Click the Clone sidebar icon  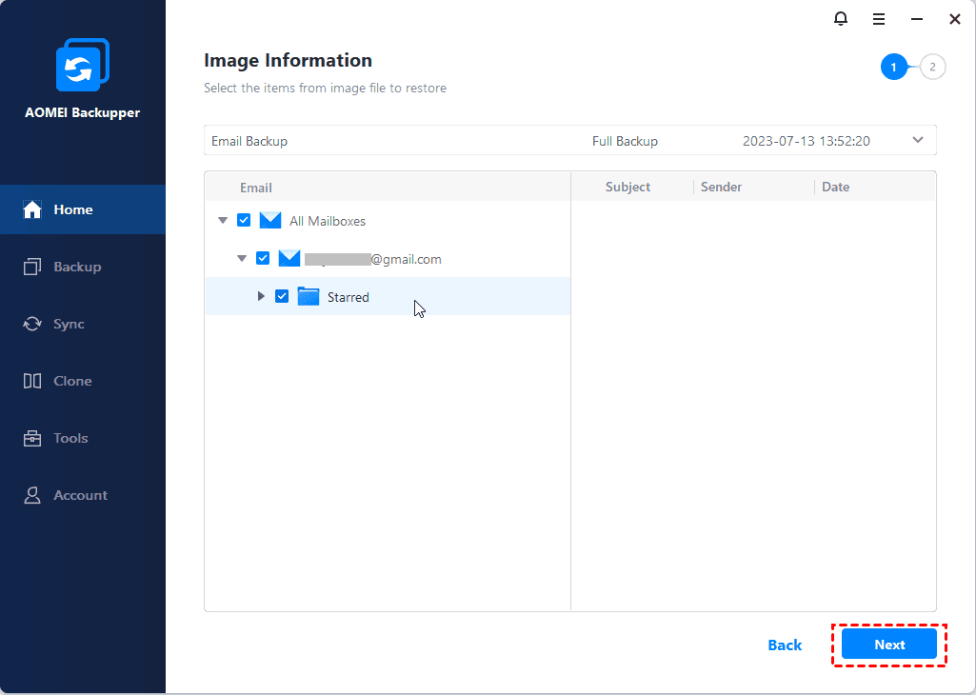click(x=31, y=381)
